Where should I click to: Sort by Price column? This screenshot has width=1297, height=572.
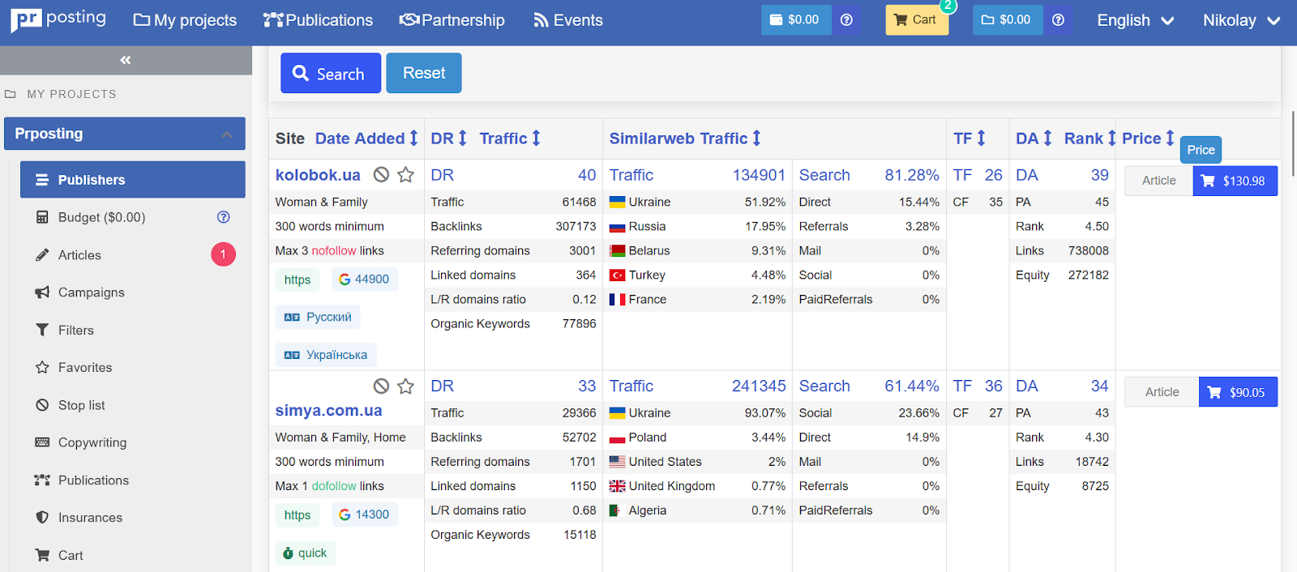[x=1148, y=139]
